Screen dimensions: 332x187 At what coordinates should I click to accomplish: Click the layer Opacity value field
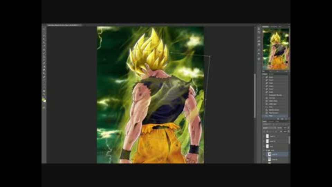pos(285,128)
